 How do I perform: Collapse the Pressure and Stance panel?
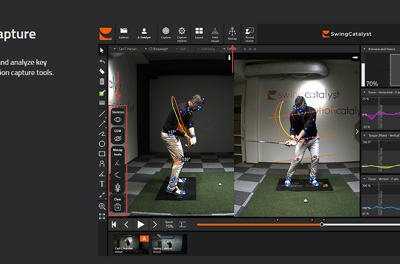[x=364, y=49]
